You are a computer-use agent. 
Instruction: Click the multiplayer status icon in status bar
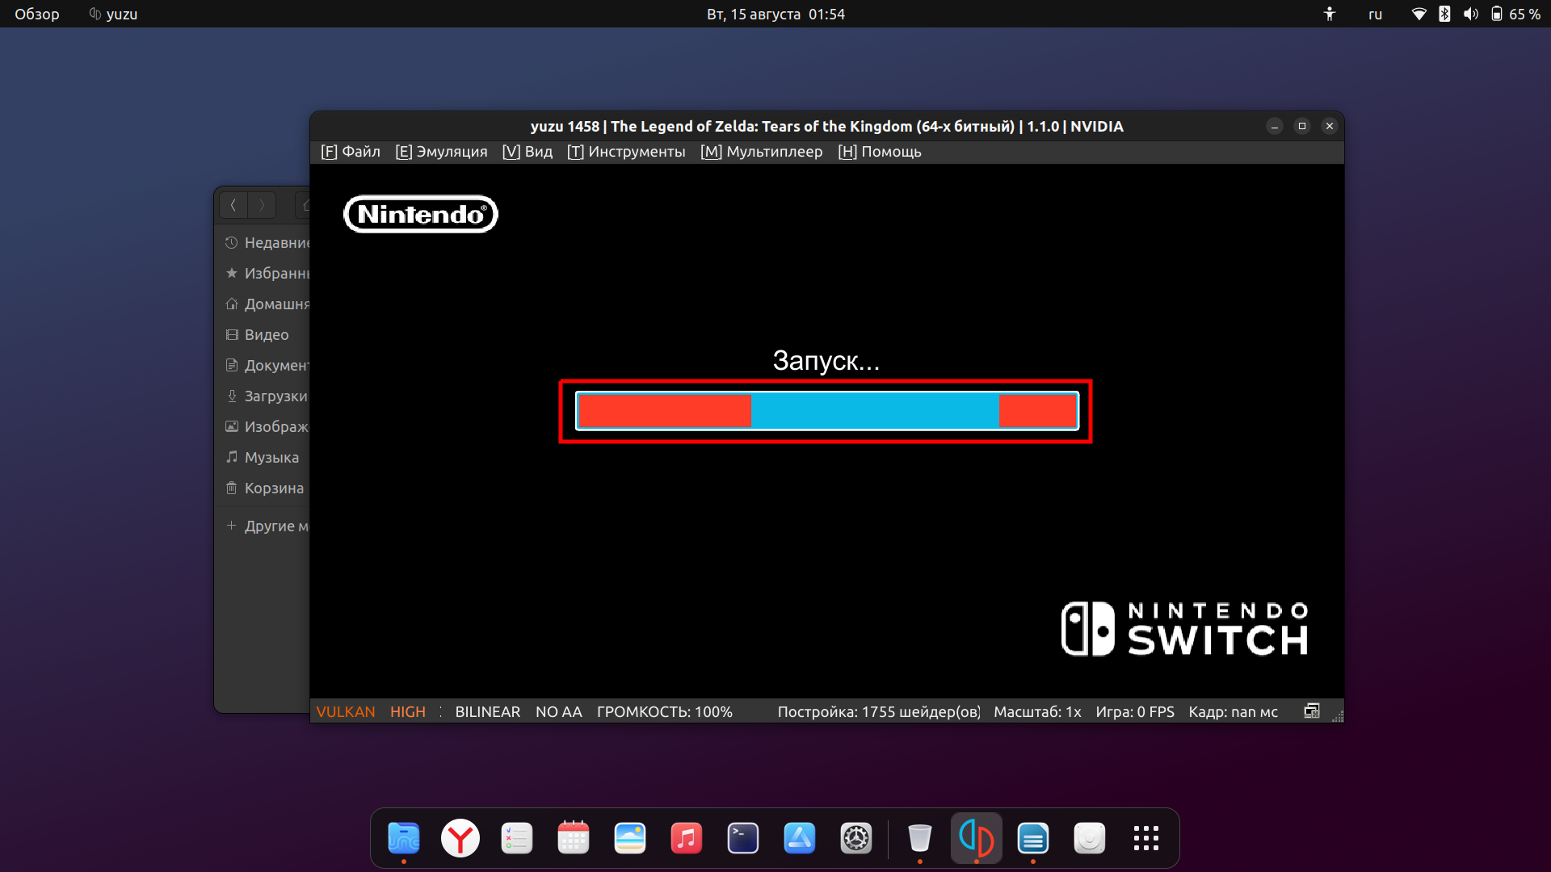coord(1312,711)
